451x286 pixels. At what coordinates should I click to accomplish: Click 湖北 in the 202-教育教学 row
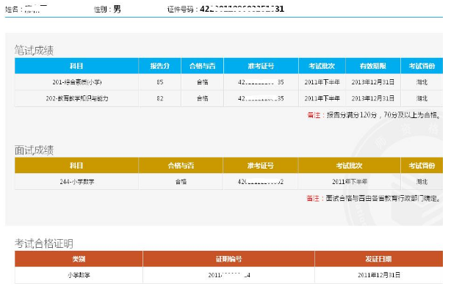[x=422, y=98]
